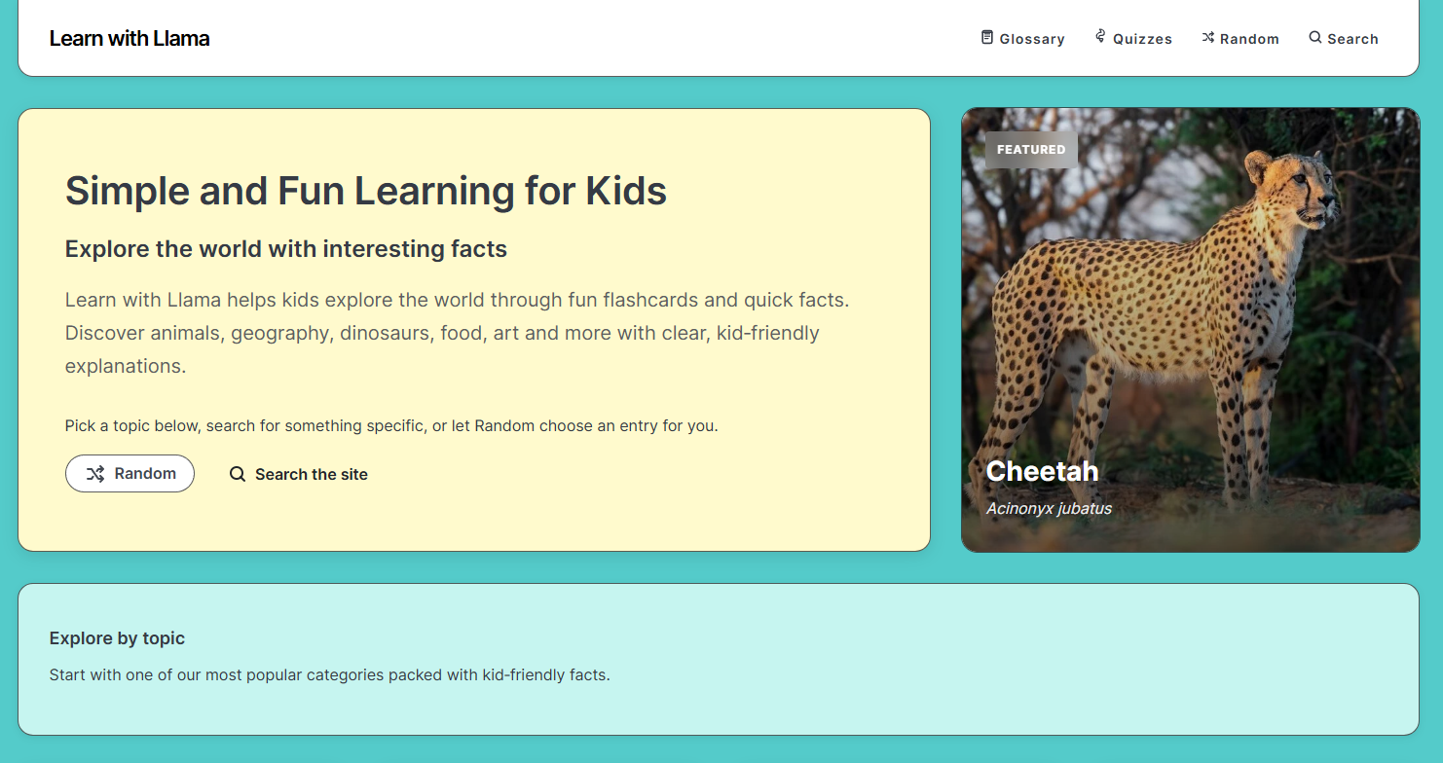This screenshot has height=763, width=1443.
Task: Click the "Simple and Fun Learning for Kids" heading
Action: [x=365, y=191]
